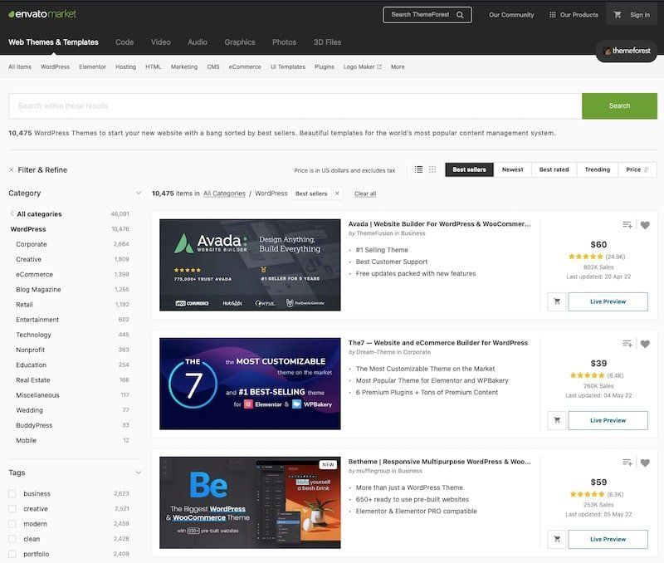Open The7 Live Preview

pyautogui.click(x=608, y=420)
